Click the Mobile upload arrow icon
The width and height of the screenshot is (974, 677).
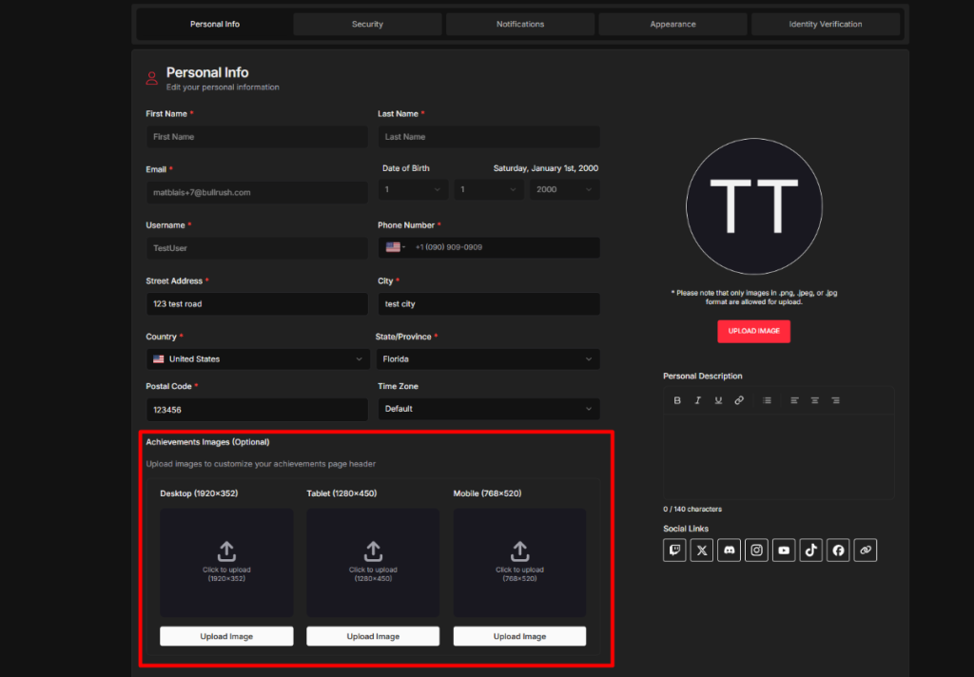click(520, 551)
